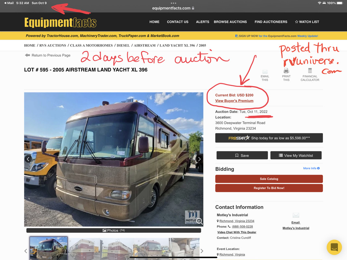Click the Register To Bid Now button
This screenshot has width=347, height=260.
click(269, 188)
